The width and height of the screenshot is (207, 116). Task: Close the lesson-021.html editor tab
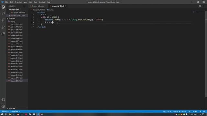[x=65, y=6]
